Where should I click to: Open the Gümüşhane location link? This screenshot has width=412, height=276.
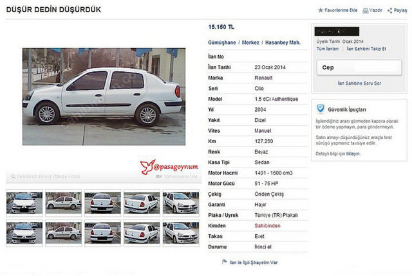[222, 42]
